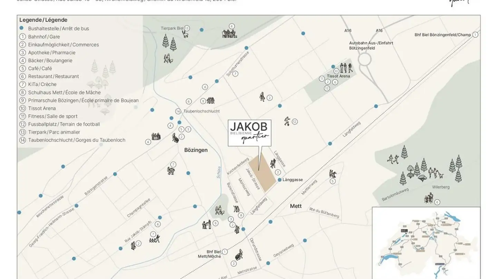Click the Tierpark/Parc animalier legend entry
Viewport: 497px width, 279px height.
(50, 132)
